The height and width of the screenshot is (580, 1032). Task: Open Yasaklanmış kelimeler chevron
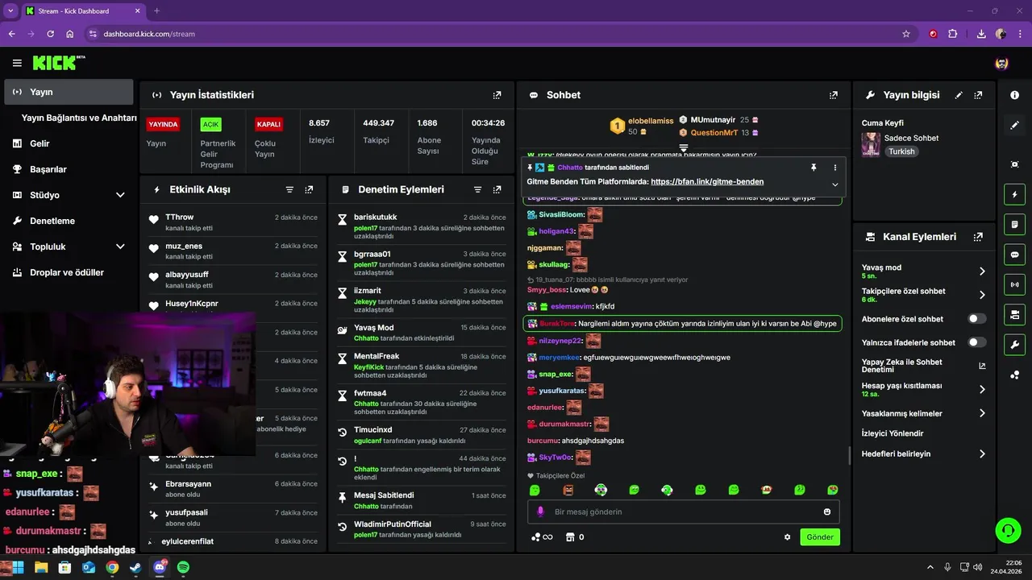click(982, 413)
